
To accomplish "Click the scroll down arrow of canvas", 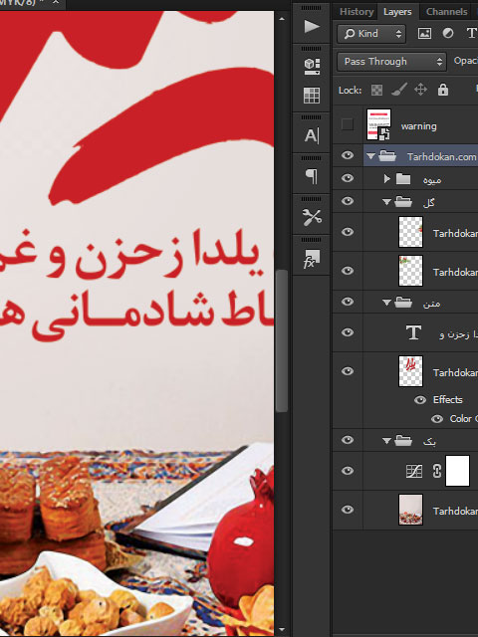I will point(282,629).
